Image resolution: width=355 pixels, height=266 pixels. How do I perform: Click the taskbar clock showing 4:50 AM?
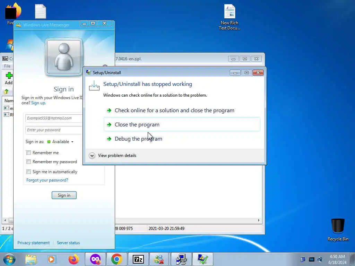(x=337, y=259)
